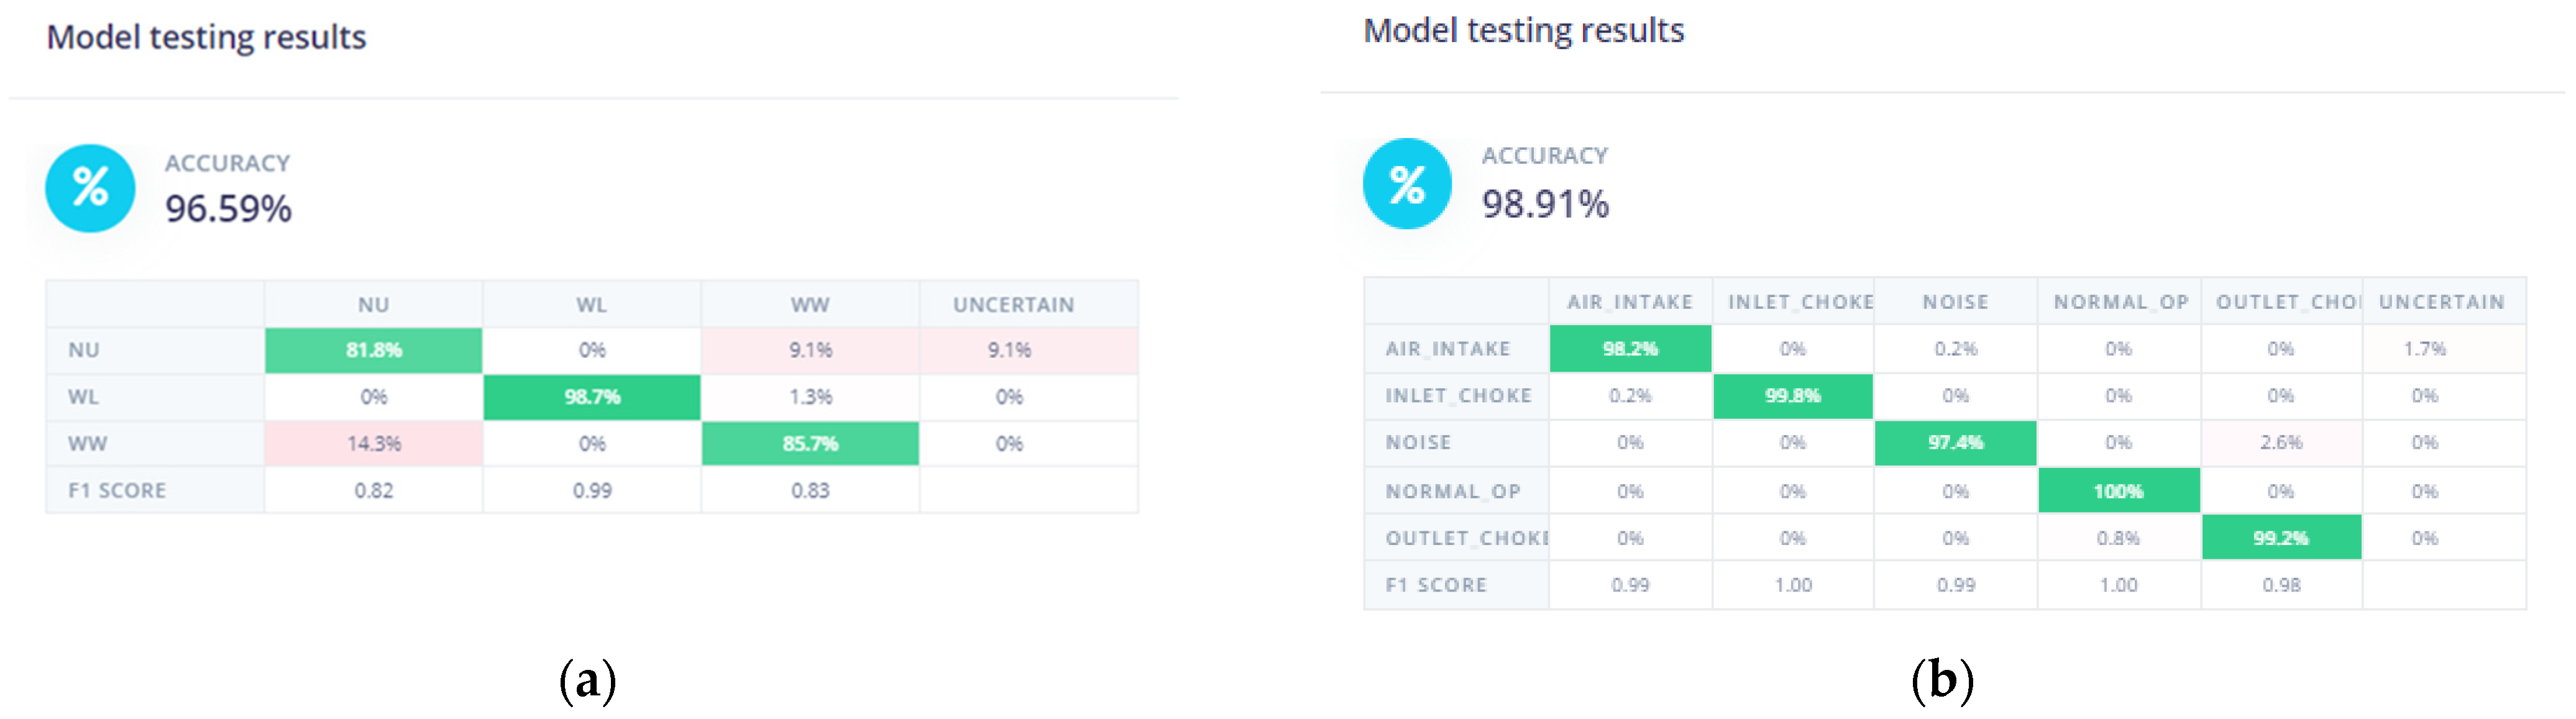Click the 2.6% NOISE misclassification cell
Viewport: 2576px width, 719px height.
click(2281, 442)
